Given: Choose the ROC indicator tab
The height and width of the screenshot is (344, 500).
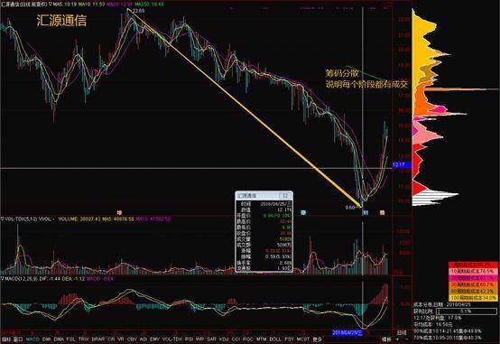Looking at the screenshot, I should (x=248, y=339).
